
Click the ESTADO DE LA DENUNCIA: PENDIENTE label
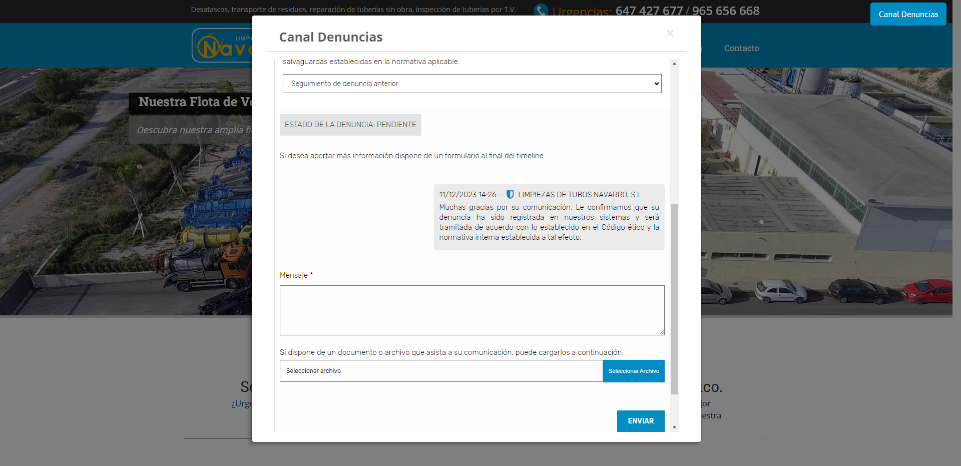(350, 125)
